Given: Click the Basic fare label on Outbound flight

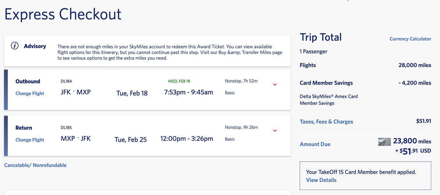Looking at the screenshot, I should (x=230, y=92).
